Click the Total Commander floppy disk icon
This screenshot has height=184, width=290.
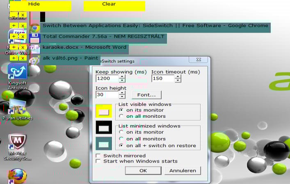pyautogui.click(x=34, y=38)
